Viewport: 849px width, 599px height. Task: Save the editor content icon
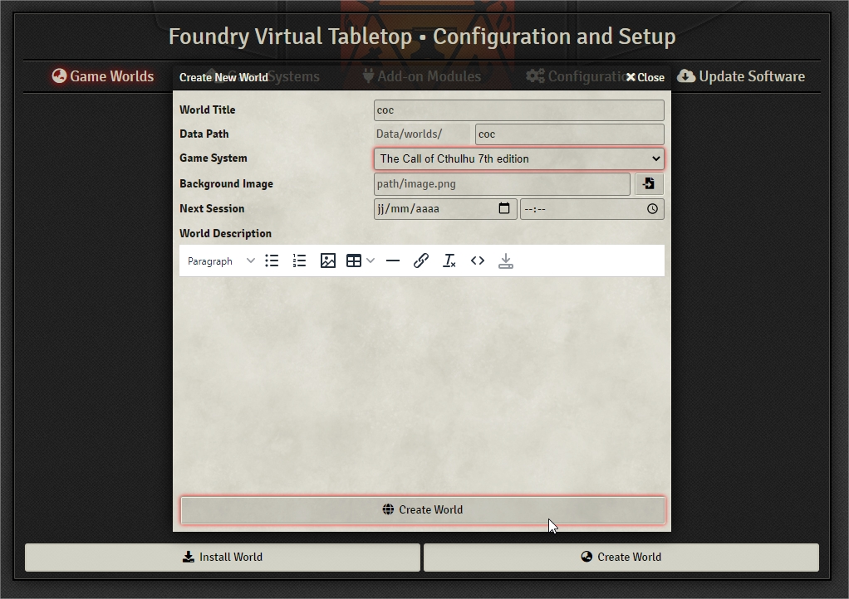coord(506,261)
